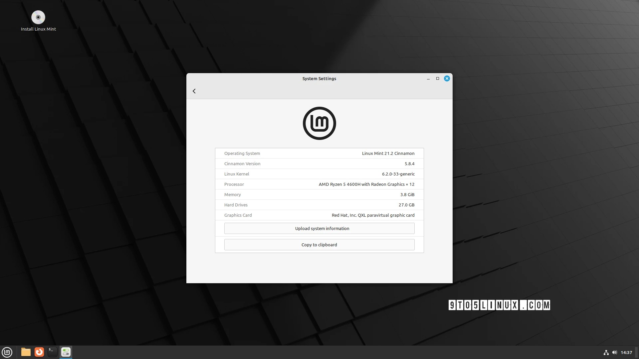Launch Firefox from the panel
639x359 pixels.
pos(39,352)
